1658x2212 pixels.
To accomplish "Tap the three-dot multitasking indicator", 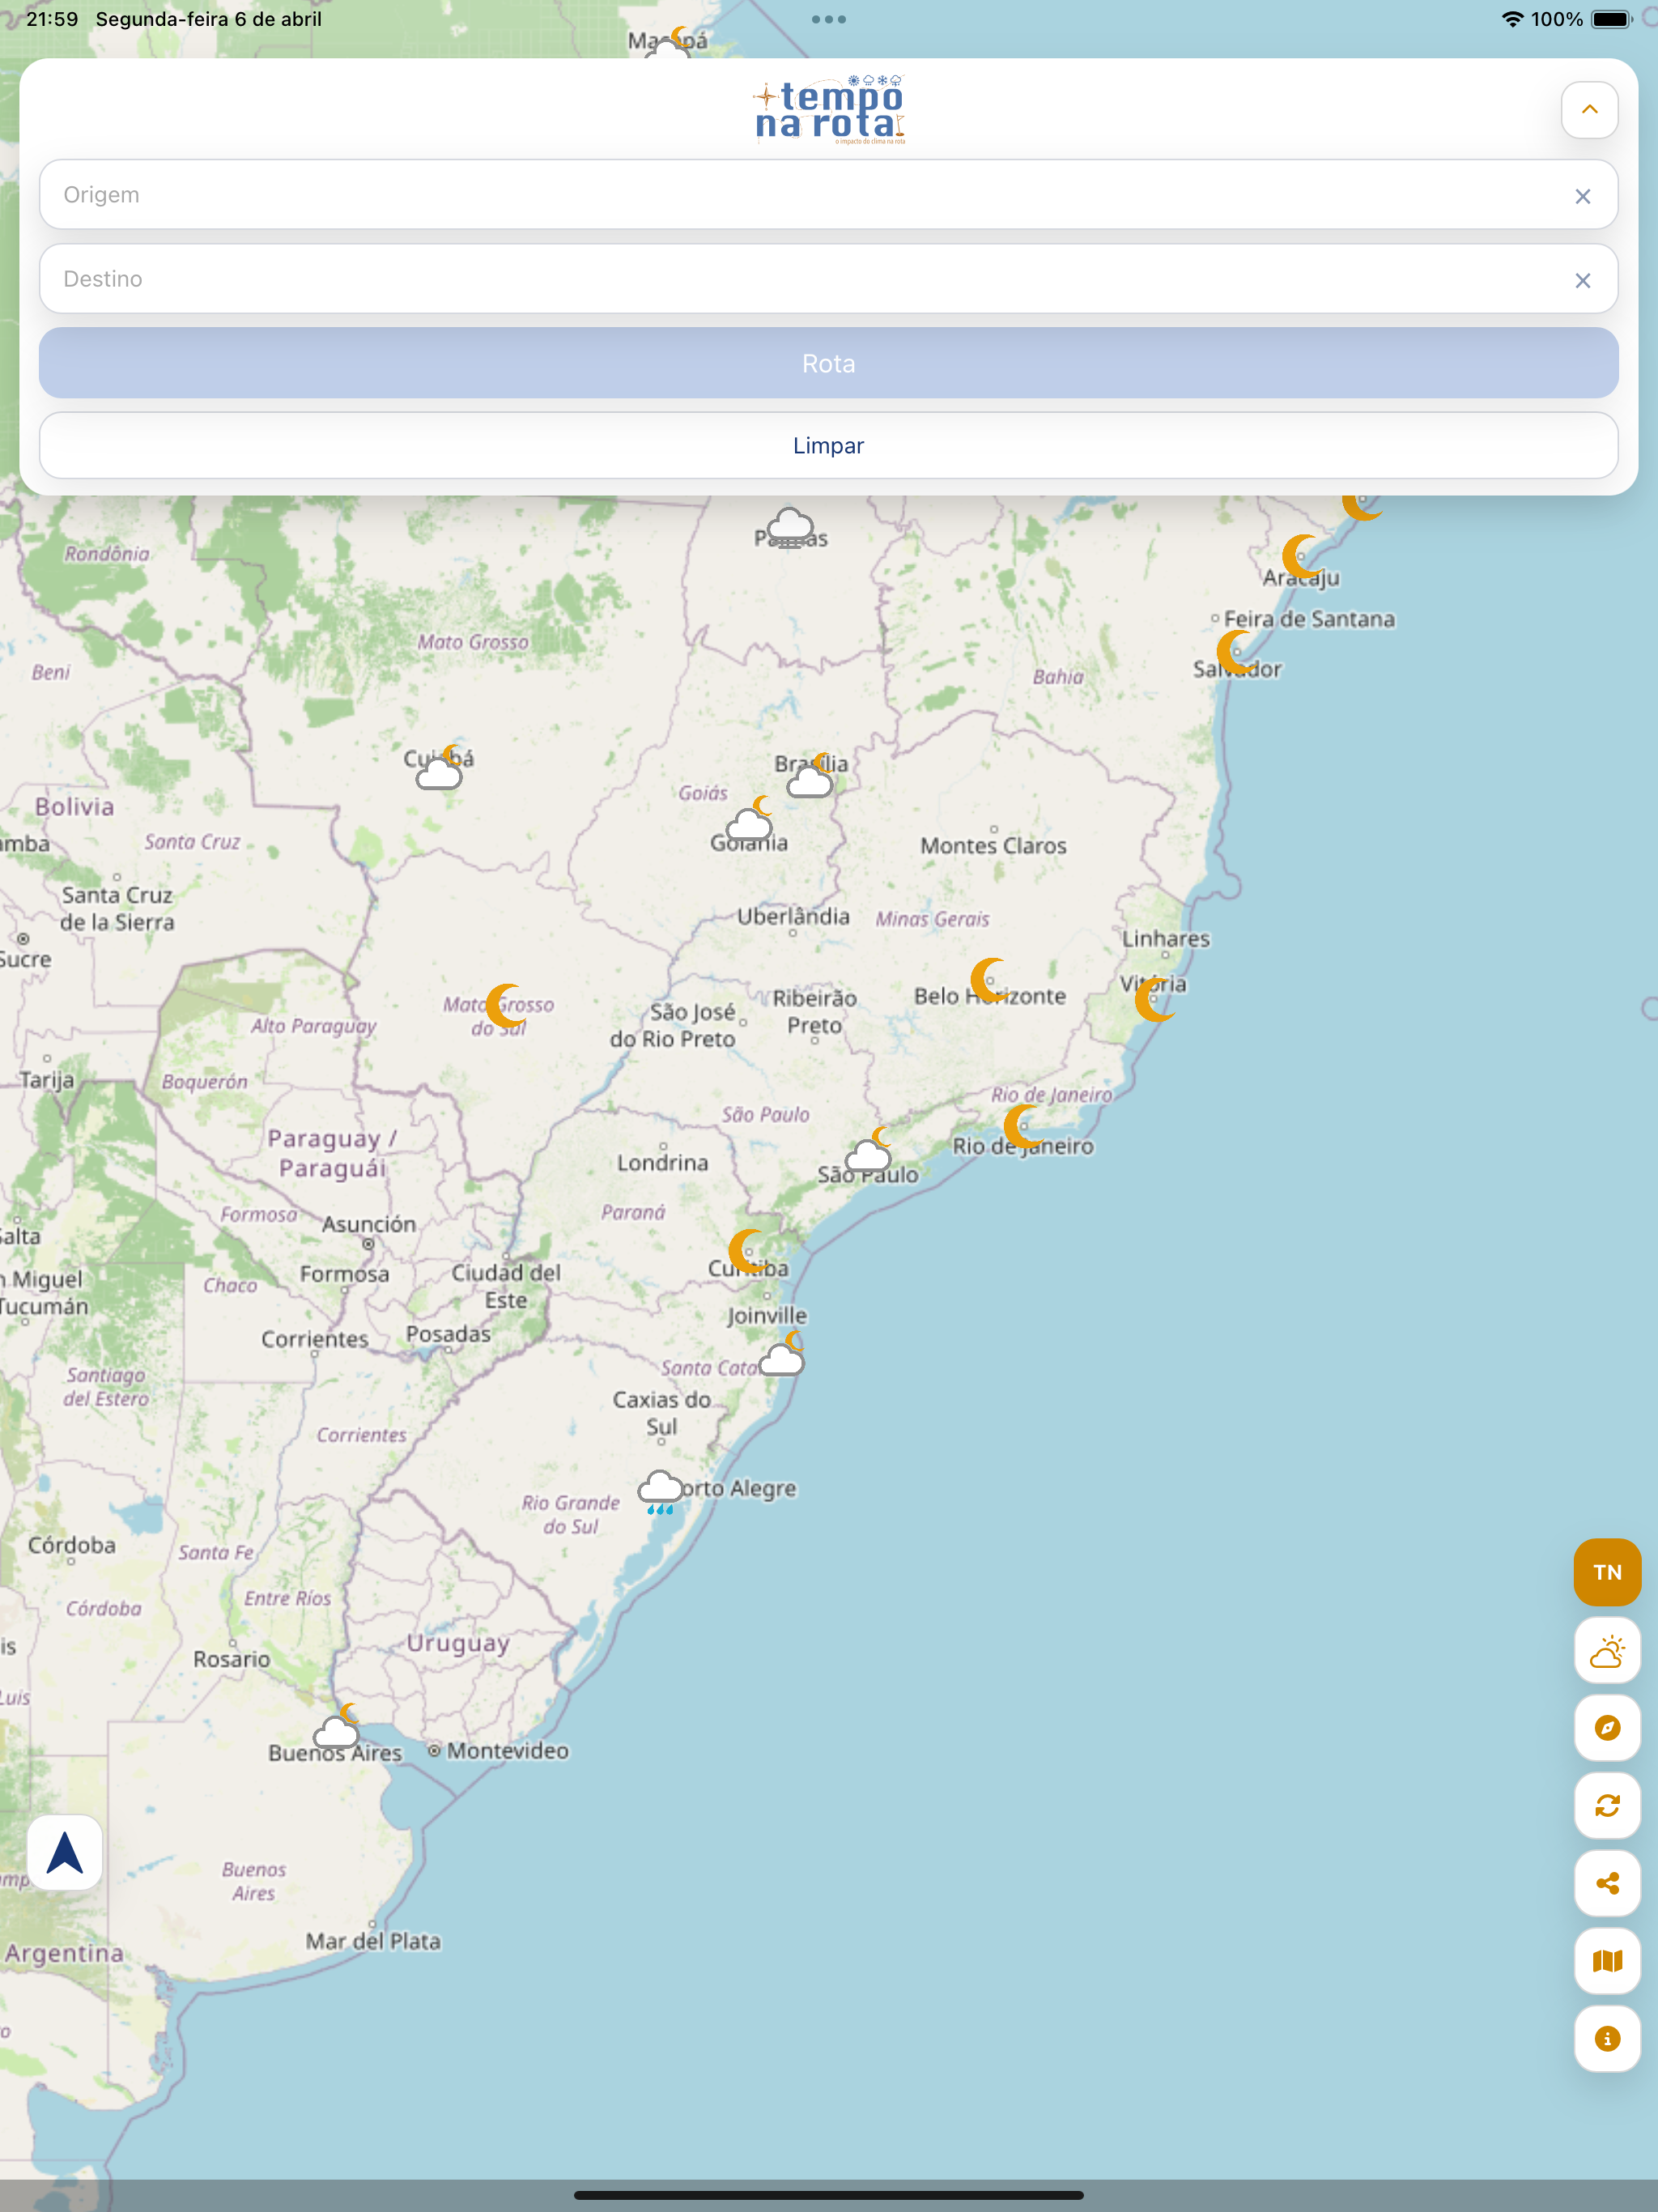I will tap(829, 19).
